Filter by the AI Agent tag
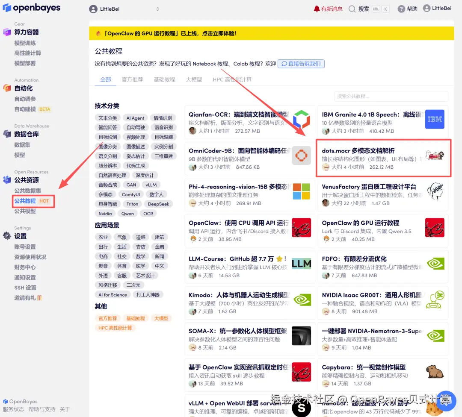 pos(135,118)
